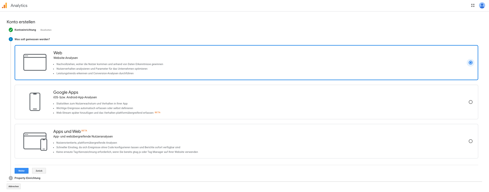Click the green Kontoeinrichtung checkmark icon
Screen dimensions: 489x192
pos(11,30)
